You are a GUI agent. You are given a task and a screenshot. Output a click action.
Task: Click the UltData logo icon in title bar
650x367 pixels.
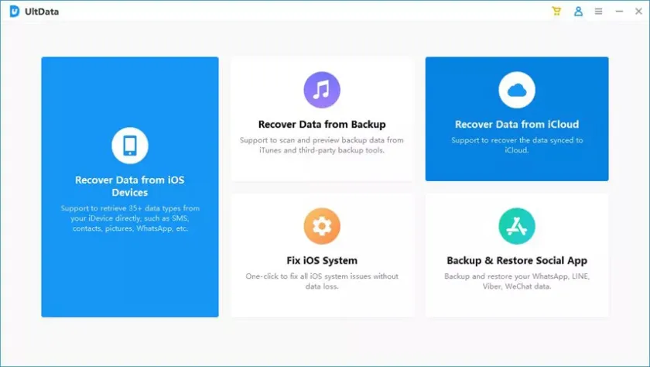click(x=15, y=12)
